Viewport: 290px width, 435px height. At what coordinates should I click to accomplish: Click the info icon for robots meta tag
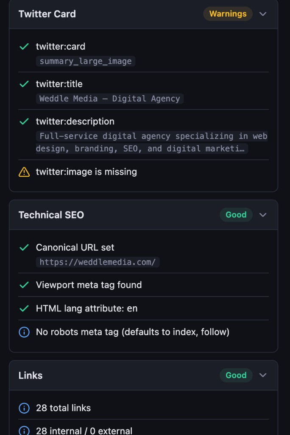click(24, 332)
